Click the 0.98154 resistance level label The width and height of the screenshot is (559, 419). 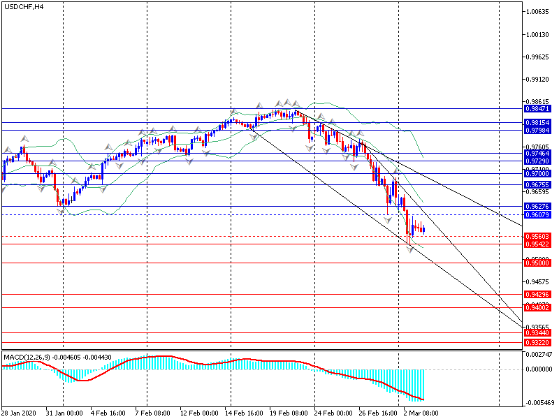point(537,122)
